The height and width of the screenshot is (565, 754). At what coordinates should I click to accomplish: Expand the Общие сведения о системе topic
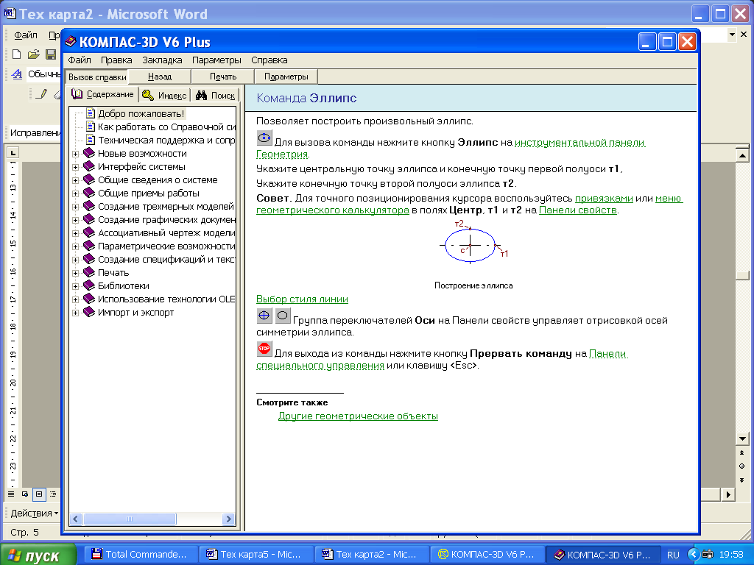click(x=76, y=181)
